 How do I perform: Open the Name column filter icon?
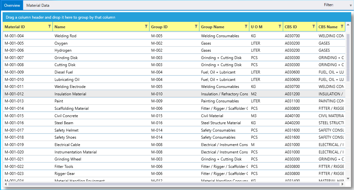point(146,27)
